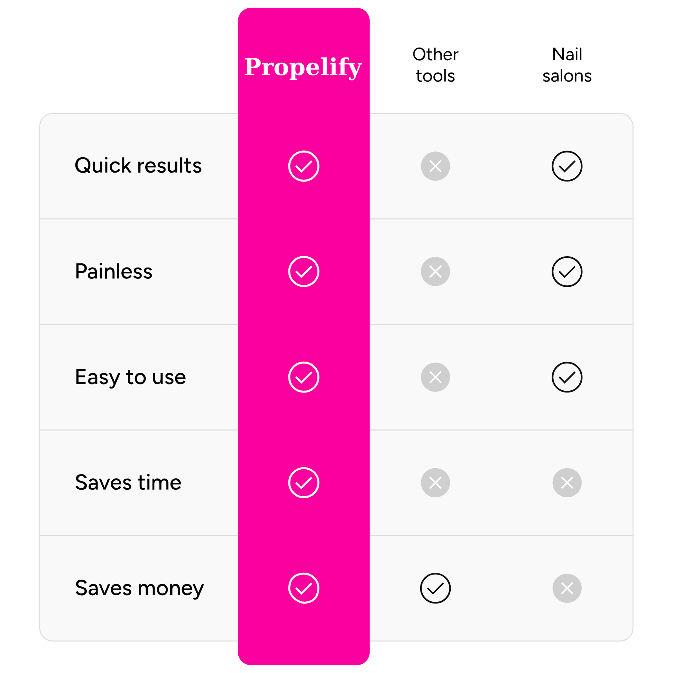Image resolution: width=673 pixels, height=673 pixels.
Task: Click Propelify checkmark in Painless row
Action: pos(303,271)
